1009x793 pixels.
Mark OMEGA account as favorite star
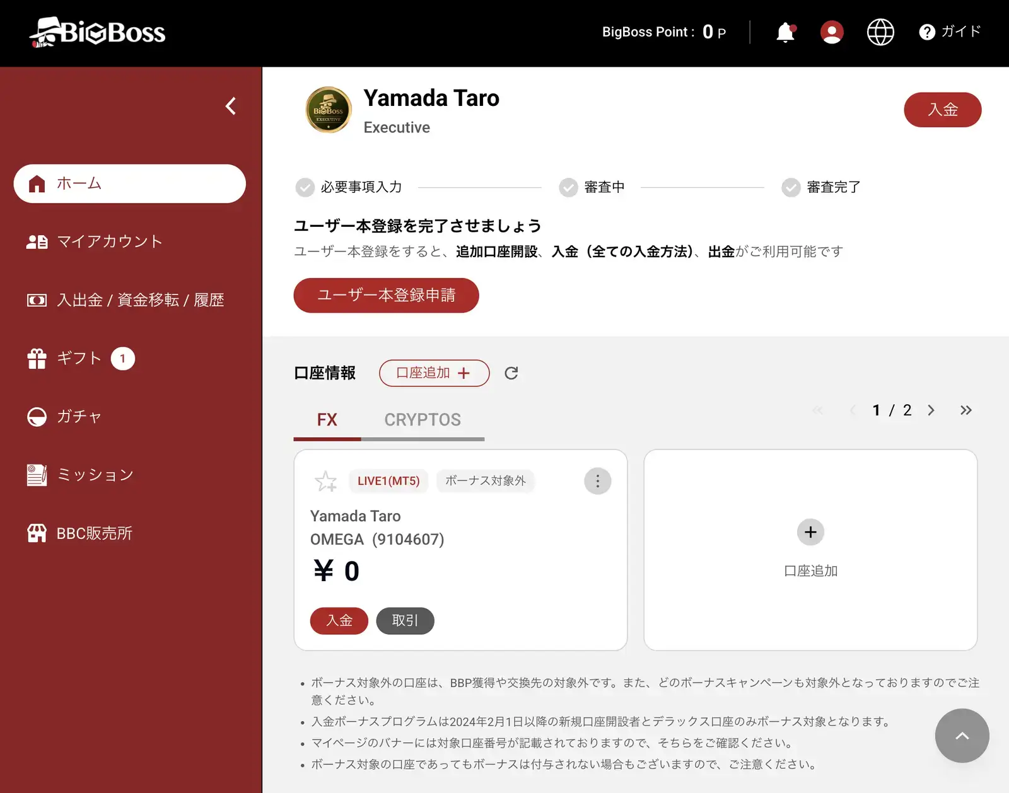[326, 481]
